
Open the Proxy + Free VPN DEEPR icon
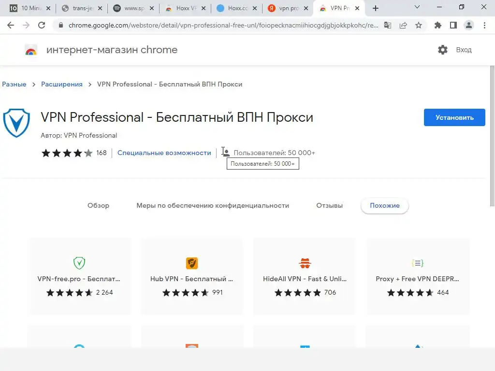pyautogui.click(x=417, y=263)
